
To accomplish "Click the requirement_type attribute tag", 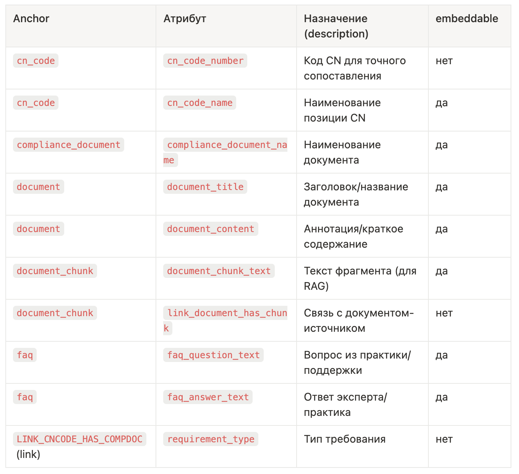I will (211, 439).
